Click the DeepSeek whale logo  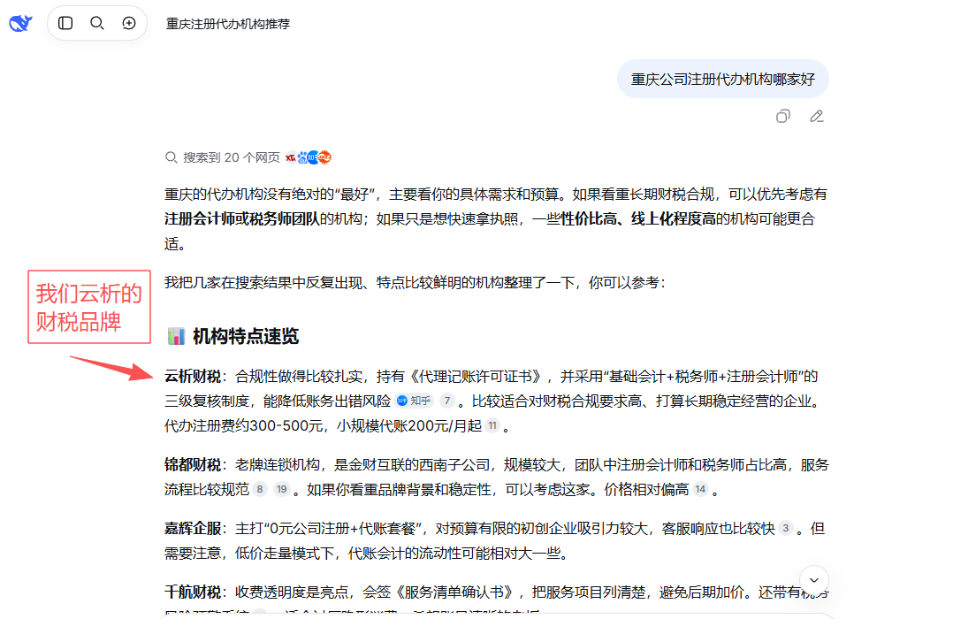[20, 23]
